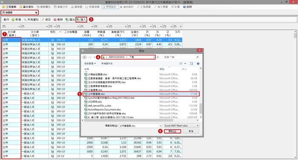Select the file 士林變壓器.xlsx
Image resolution: width=298 pixels, height=160 pixels.
[x=141, y=94]
